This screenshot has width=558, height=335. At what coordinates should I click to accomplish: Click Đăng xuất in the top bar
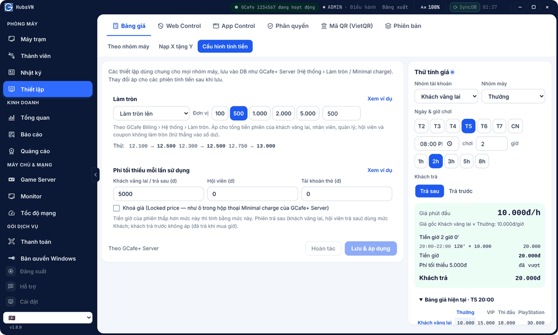tap(395, 7)
